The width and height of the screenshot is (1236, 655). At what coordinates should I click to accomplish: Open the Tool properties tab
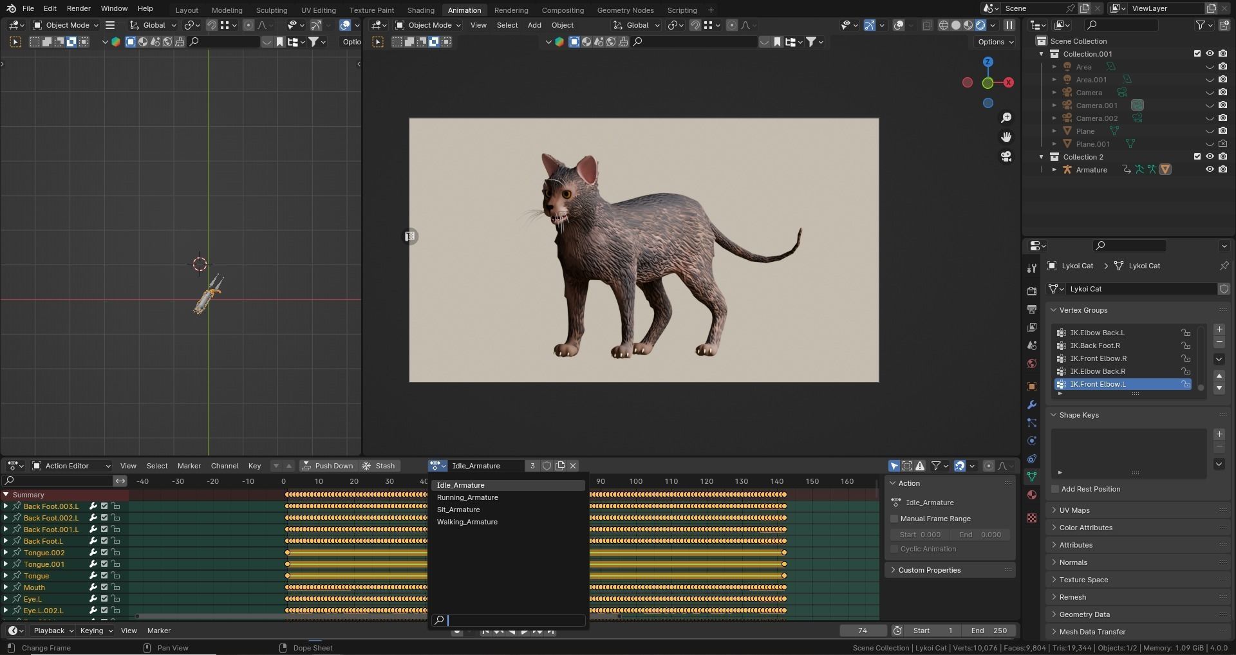(1032, 268)
